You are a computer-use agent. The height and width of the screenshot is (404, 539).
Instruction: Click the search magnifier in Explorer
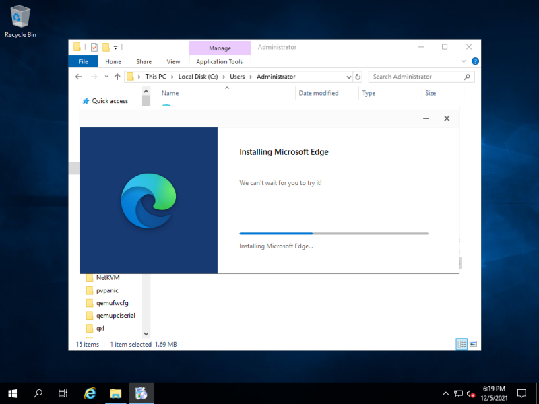467,77
